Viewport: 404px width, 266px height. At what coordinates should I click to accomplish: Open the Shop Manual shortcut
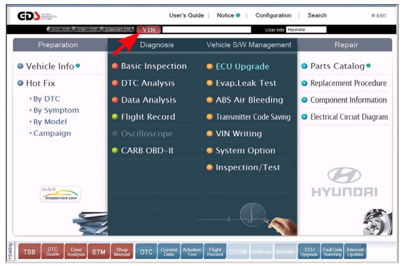(x=122, y=252)
